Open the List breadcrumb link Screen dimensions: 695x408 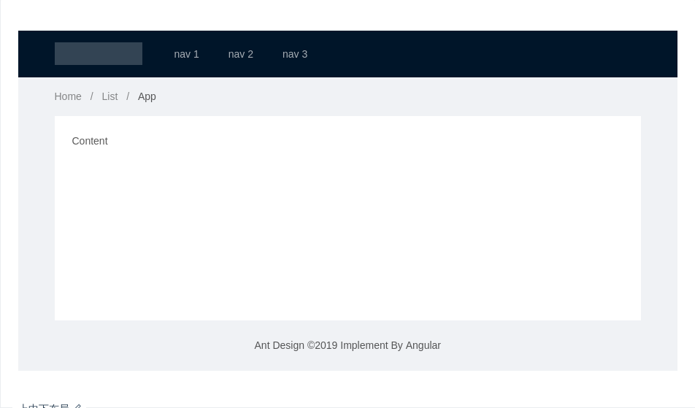[x=110, y=96]
